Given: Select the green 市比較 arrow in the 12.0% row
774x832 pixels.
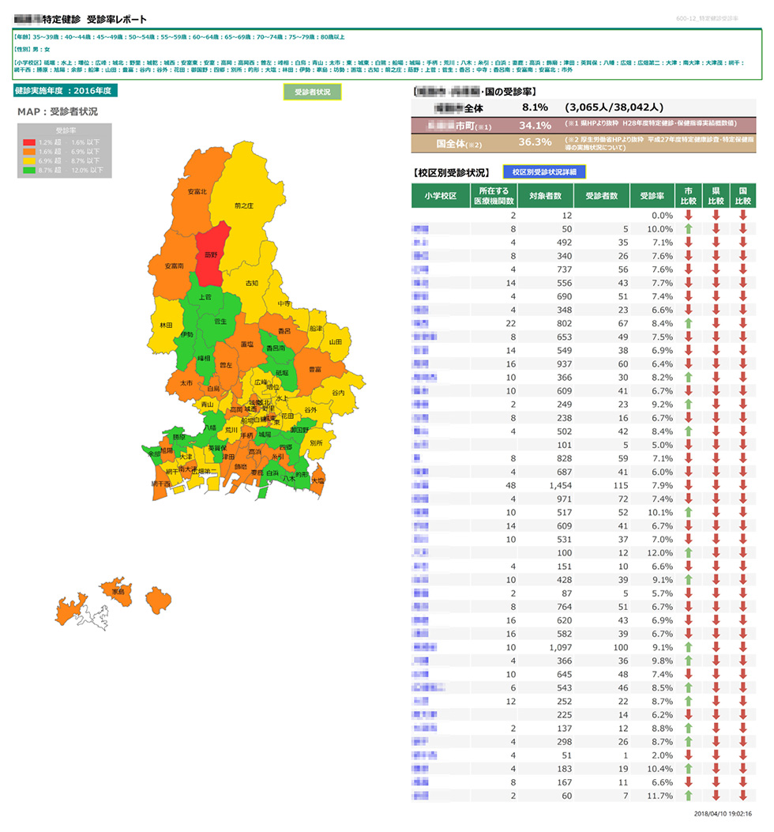Looking at the screenshot, I should (x=688, y=553).
